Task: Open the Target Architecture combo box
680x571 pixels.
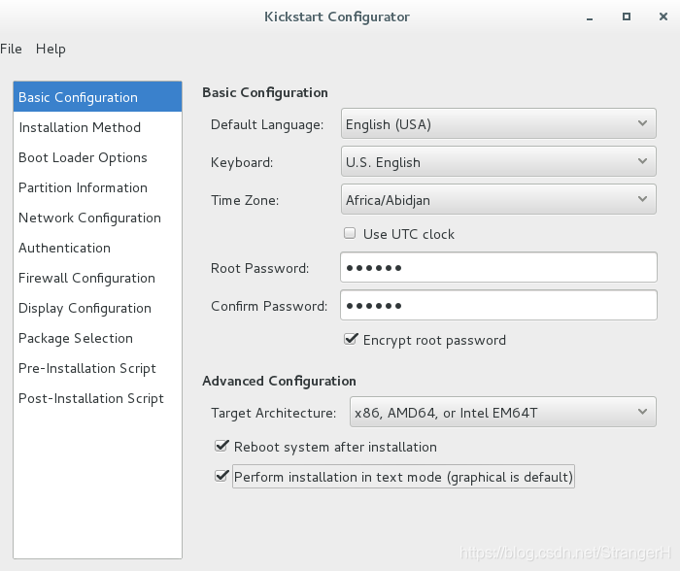Action: pos(502,412)
